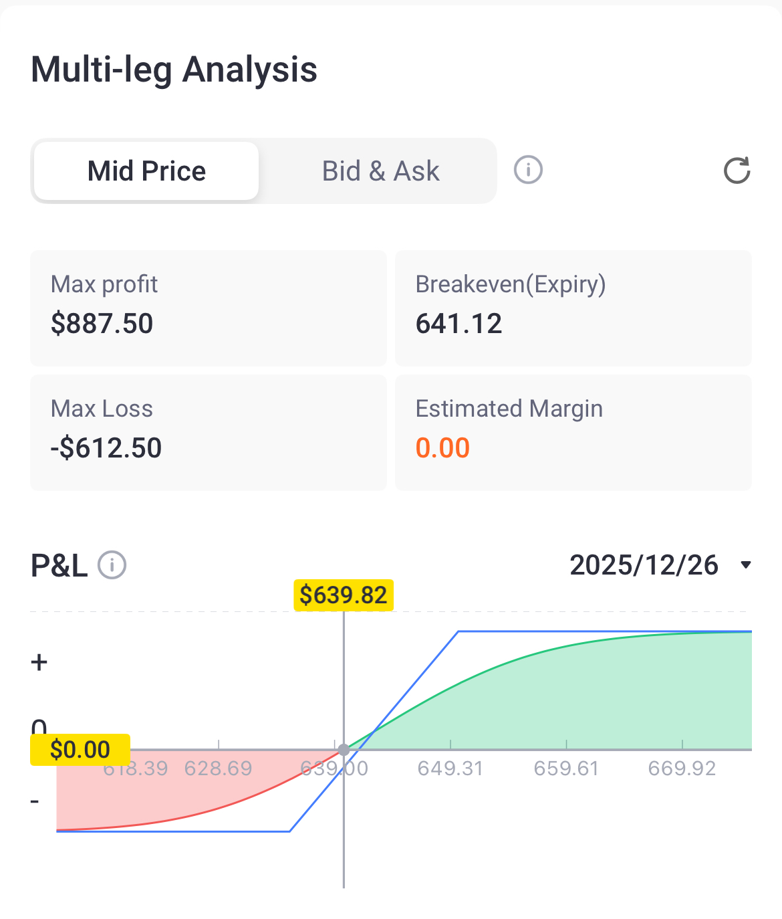Viewport: 782px width, 919px height.
Task: Switch to the Mid Price tab
Action: pos(146,171)
